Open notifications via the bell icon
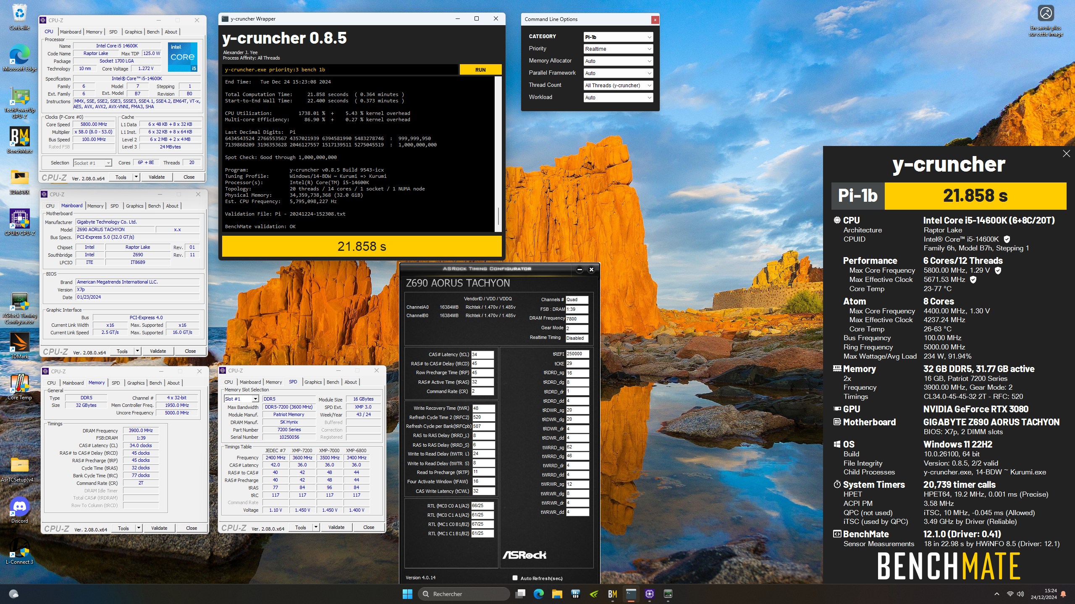The height and width of the screenshot is (604, 1075). (1063, 594)
